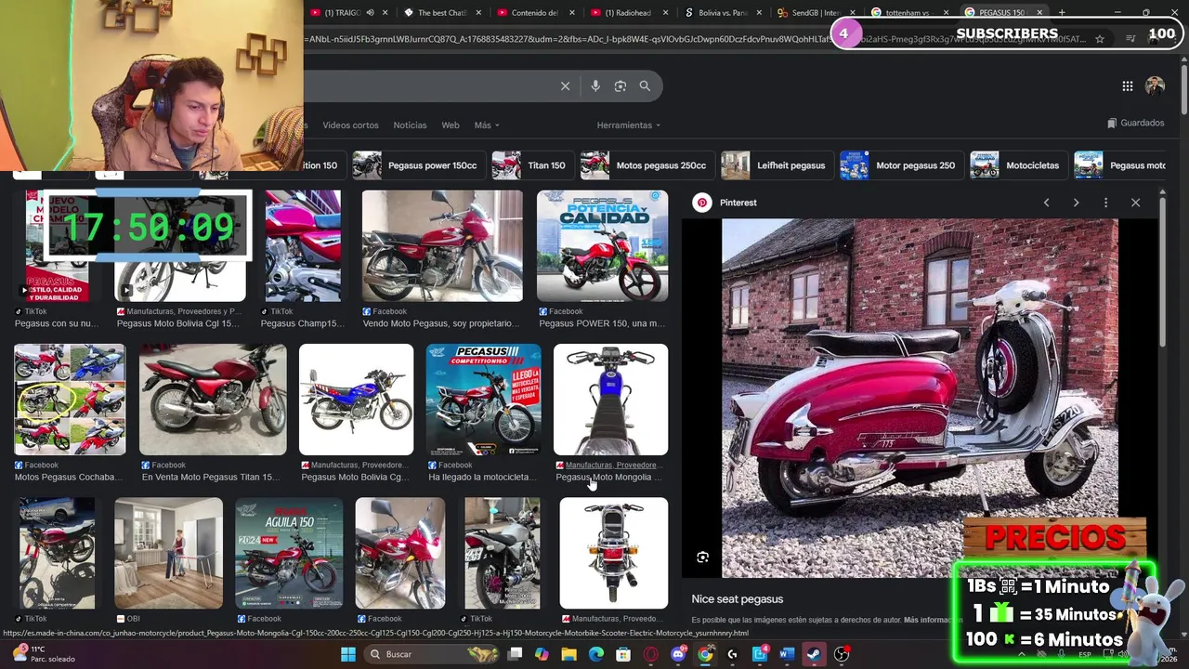Switch to Chrome in the taskbar

tap(705, 654)
